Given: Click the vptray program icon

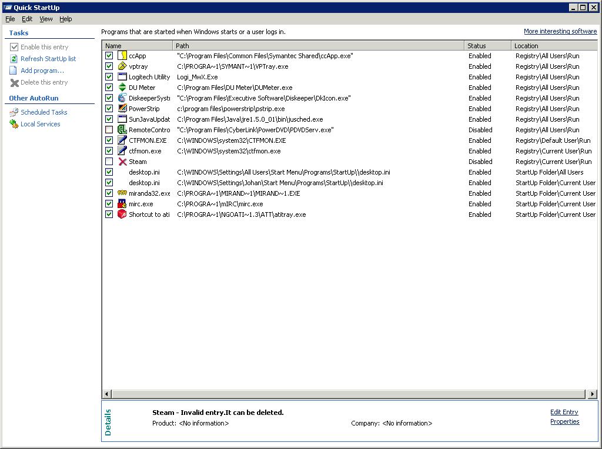Looking at the screenshot, I should coord(122,66).
